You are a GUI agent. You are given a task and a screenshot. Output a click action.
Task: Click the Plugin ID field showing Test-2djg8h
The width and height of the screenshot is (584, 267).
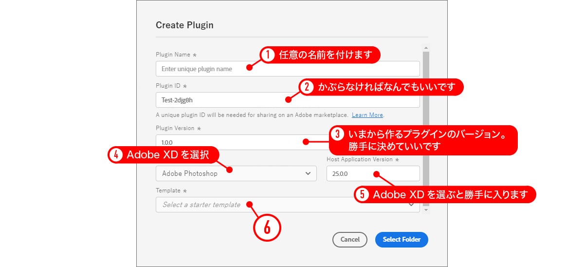click(x=288, y=100)
